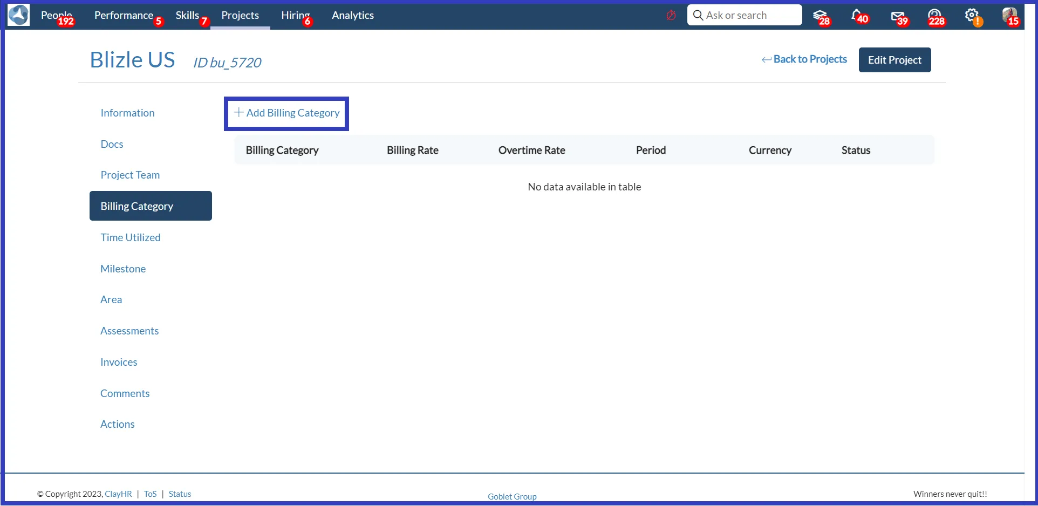Open the Projects menu
1038x506 pixels.
coord(240,15)
